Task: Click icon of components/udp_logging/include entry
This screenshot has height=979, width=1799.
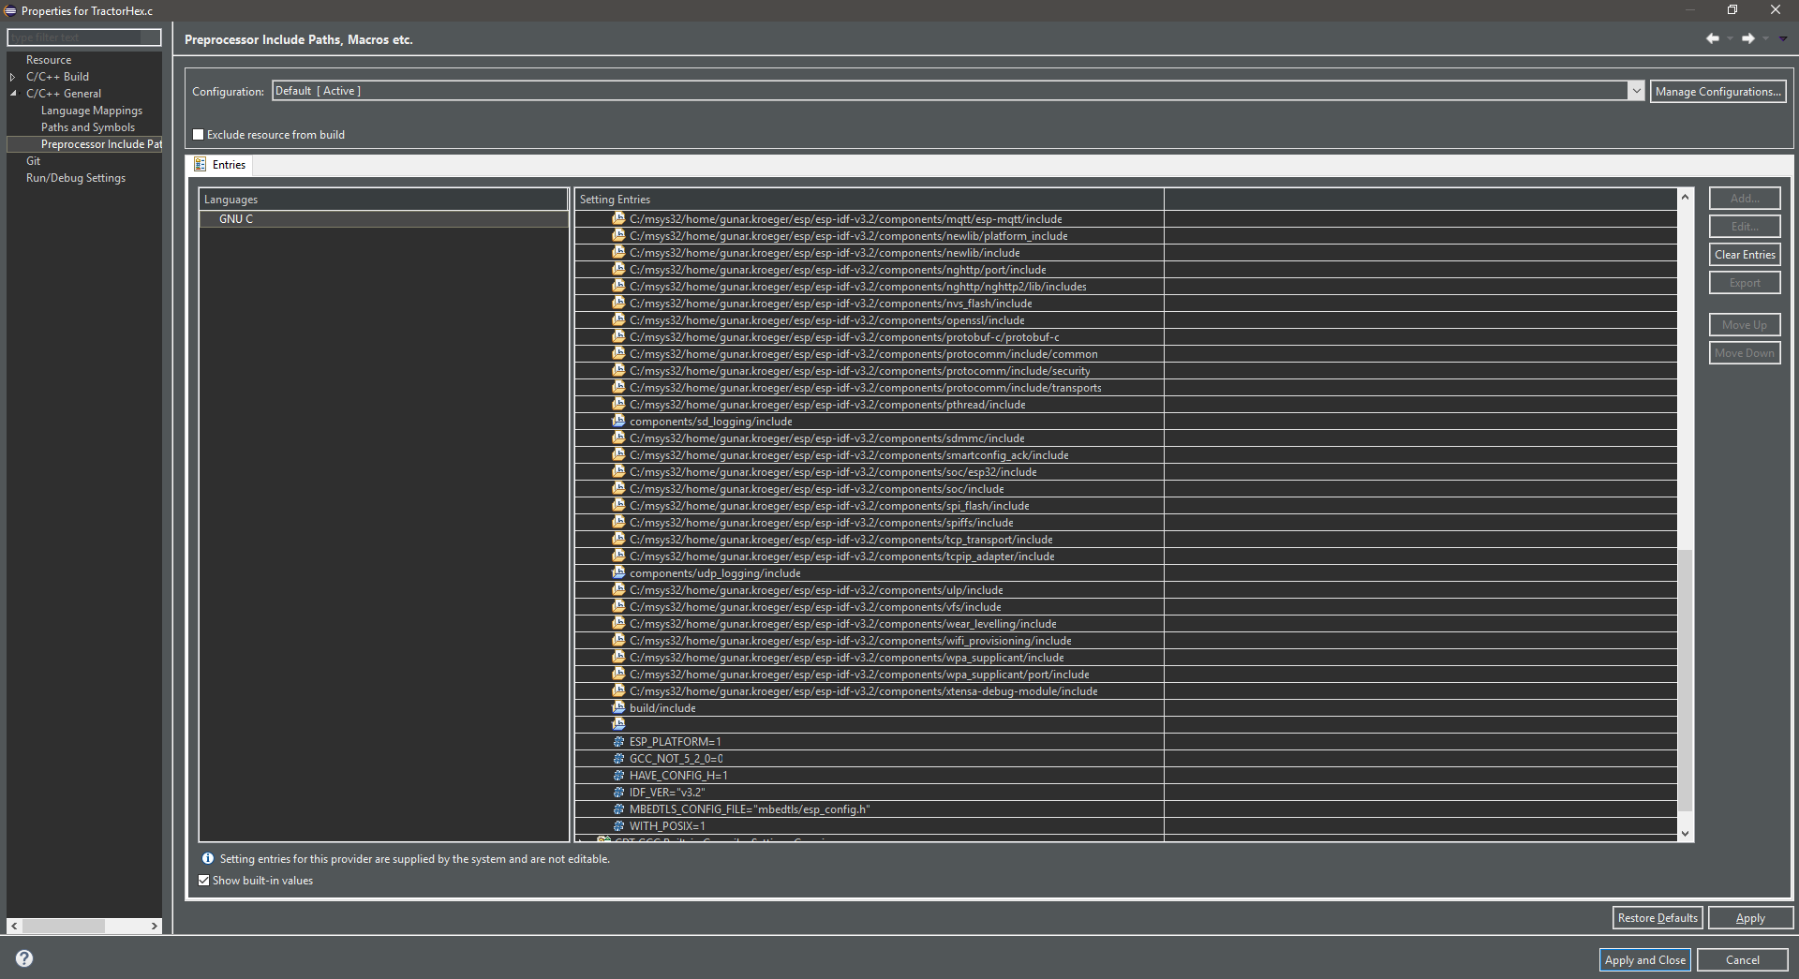Action: tap(618, 572)
